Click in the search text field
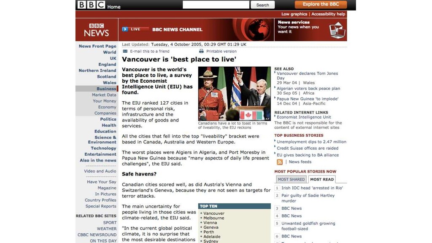The height and width of the screenshot is (243, 432). point(216,5)
